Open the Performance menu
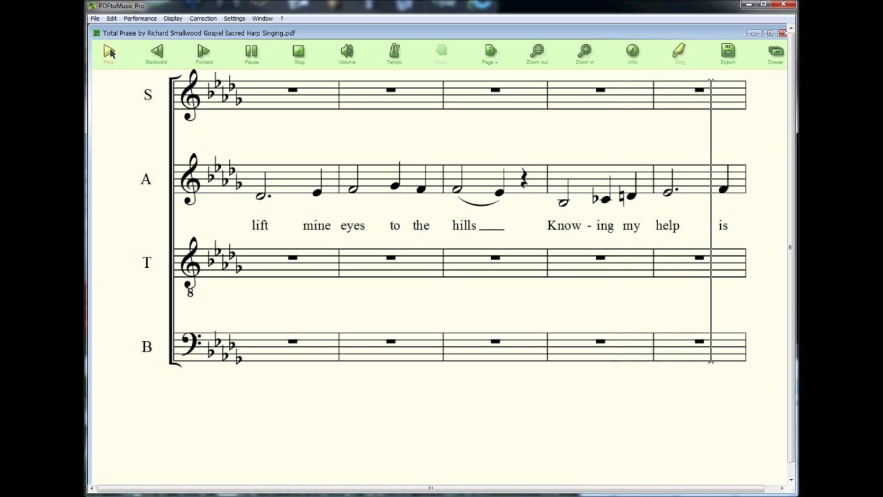 click(140, 19)
